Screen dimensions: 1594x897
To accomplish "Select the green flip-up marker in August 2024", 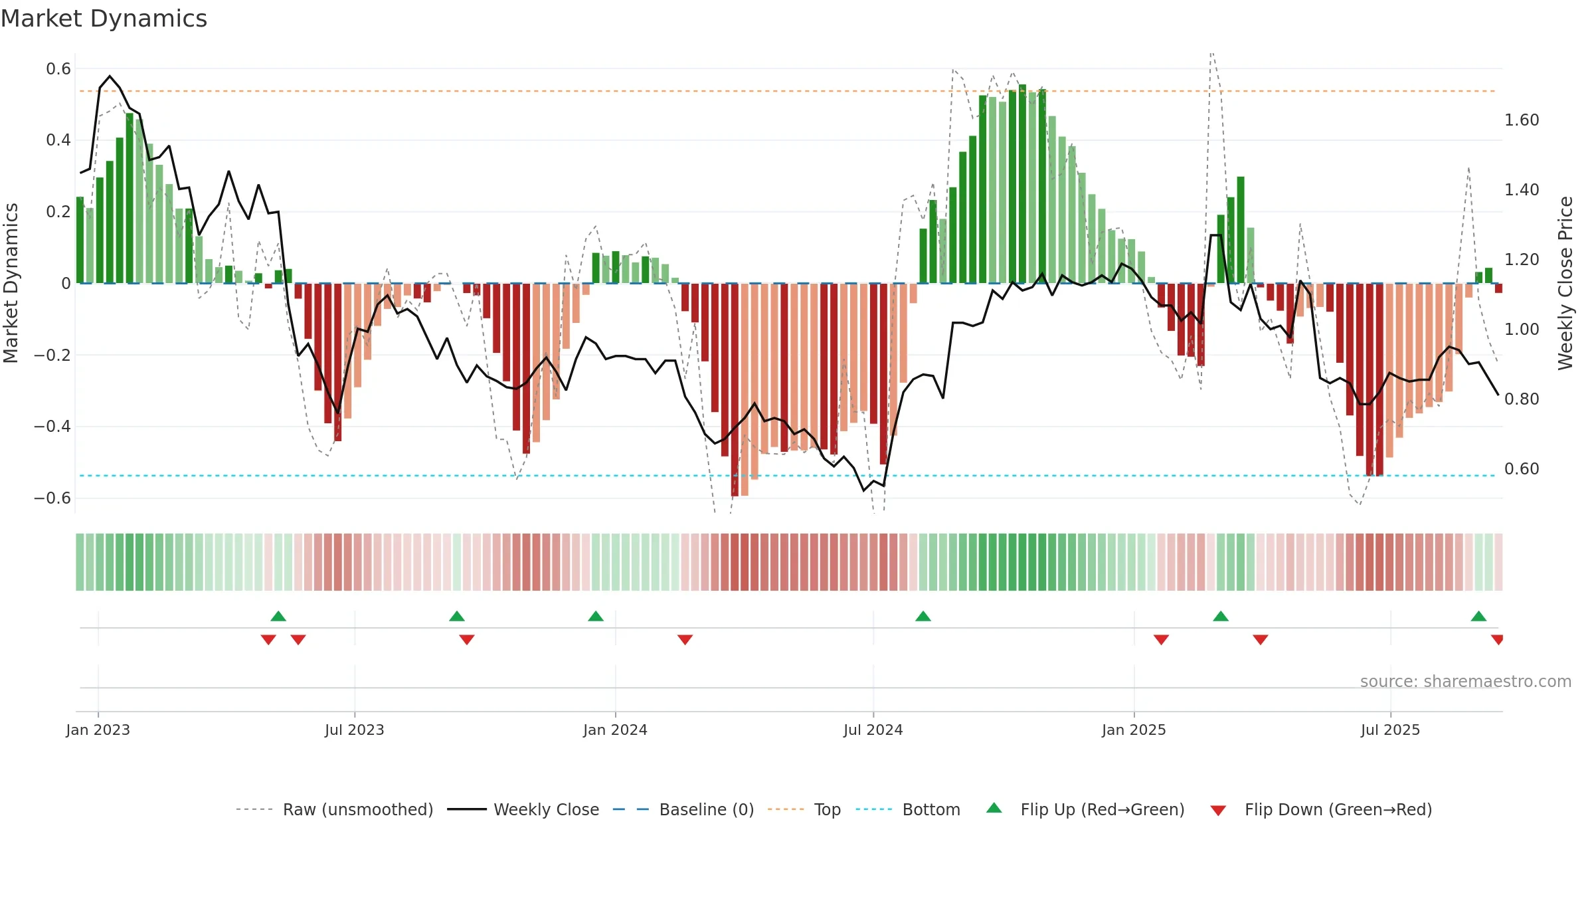I will 923,616.
